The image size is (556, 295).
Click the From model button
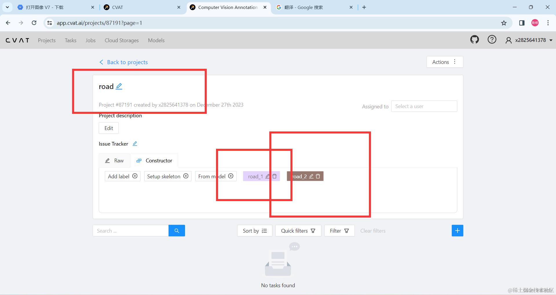click(x=216, y=176)
